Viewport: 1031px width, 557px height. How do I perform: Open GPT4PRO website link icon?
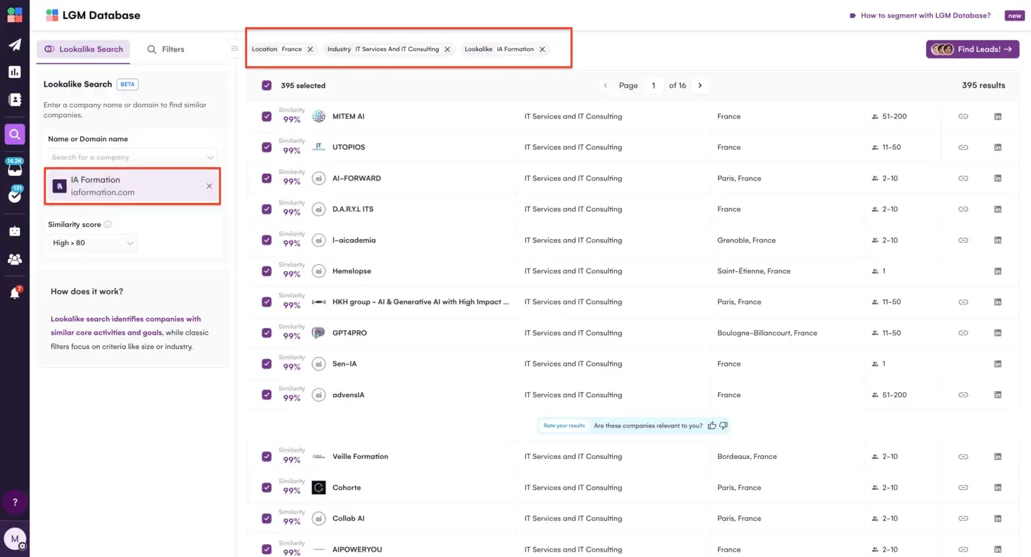[x=963, y=333]
